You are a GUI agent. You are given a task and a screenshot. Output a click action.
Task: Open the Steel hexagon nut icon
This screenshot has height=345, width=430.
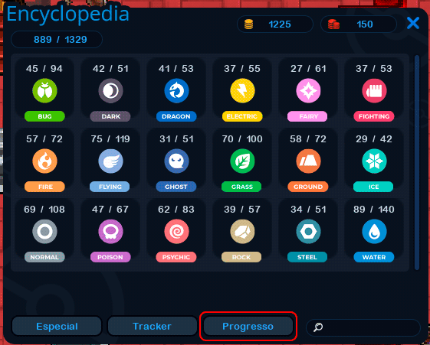tap(308, 231)
